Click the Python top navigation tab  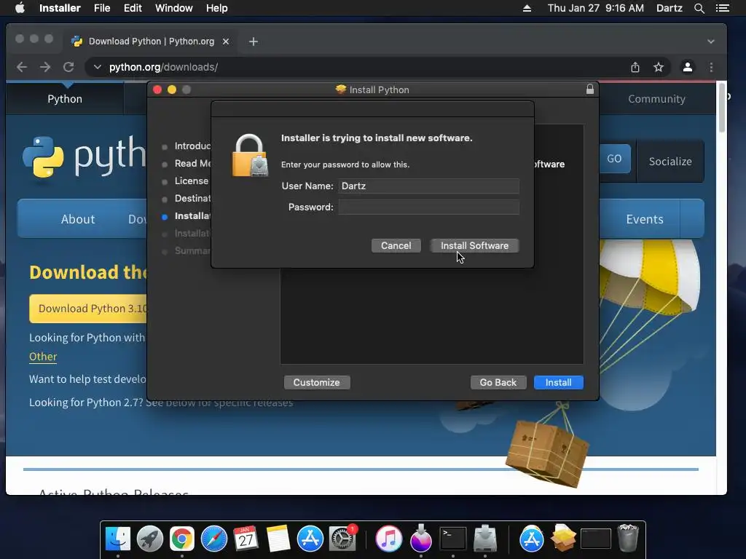(65, 99)
